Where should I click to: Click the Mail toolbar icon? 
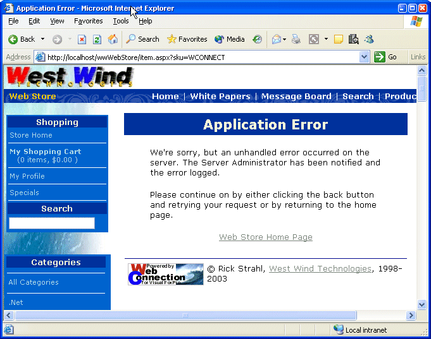276,39
